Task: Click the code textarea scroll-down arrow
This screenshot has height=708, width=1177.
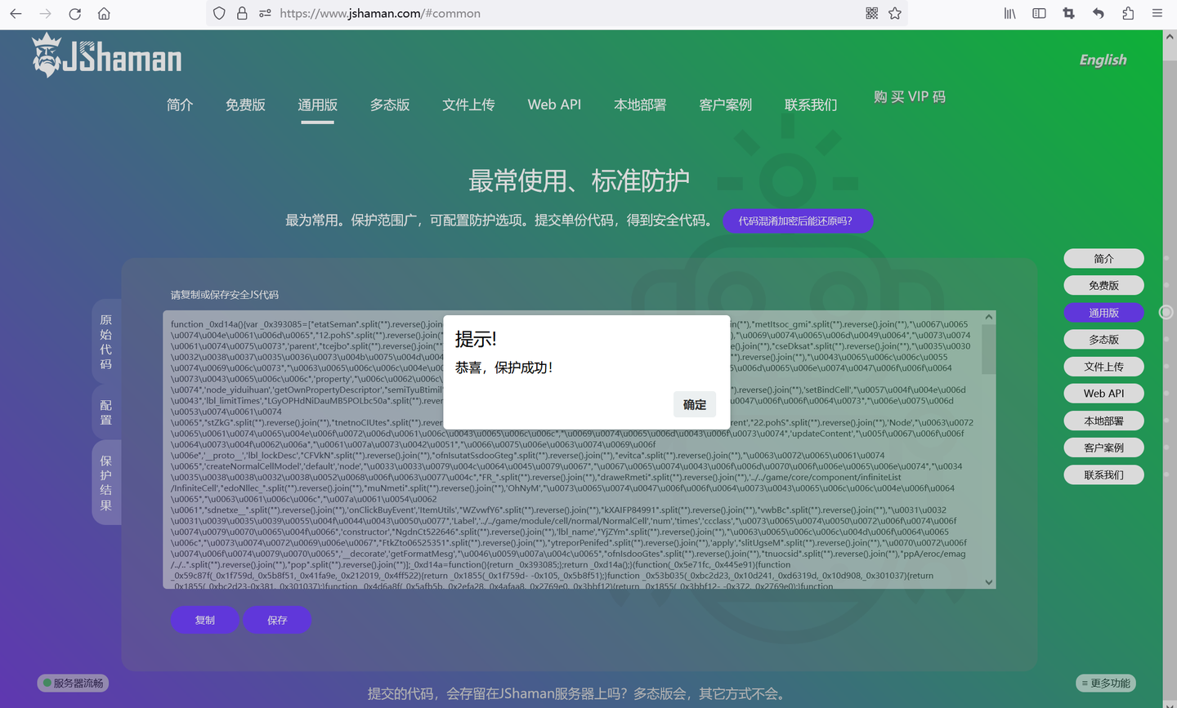Action: [x=989, y=582]
